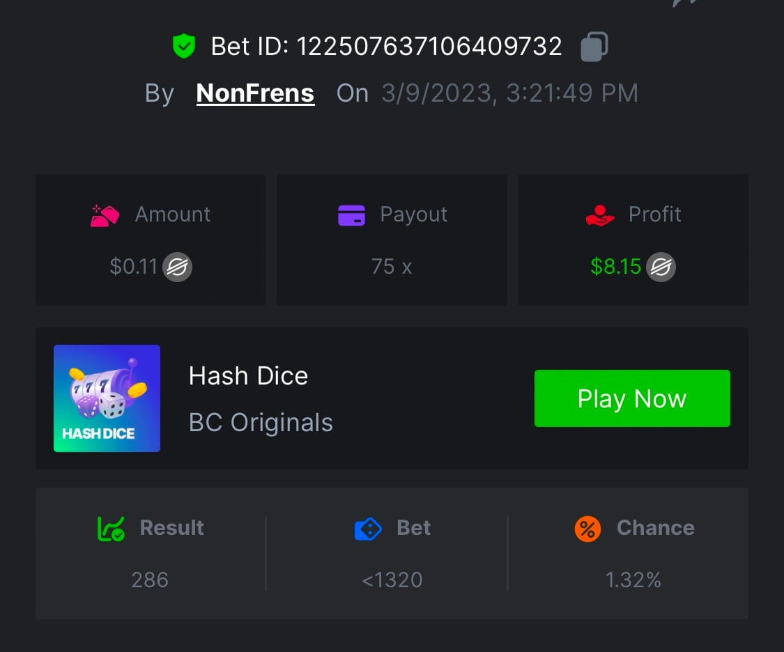Viewport: 784px width, 652px height.
Task: Click the red Profit hand icon
Action: point(600,215)
